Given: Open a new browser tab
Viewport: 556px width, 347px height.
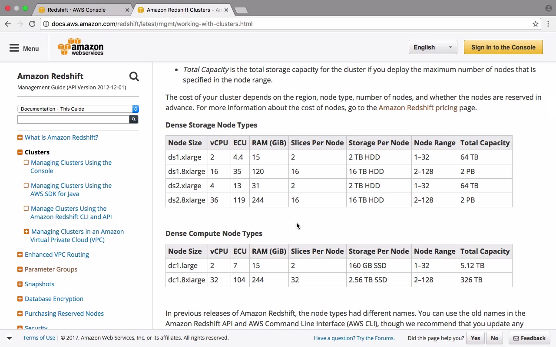Looking at the screenshot, I should [x=241, y=10].
